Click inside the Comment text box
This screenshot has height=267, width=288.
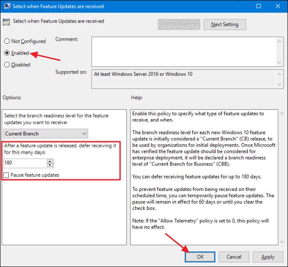pyautogui.click(x=184, y=52)
